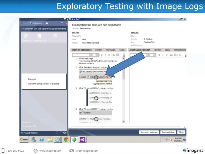Open File Explorer from the taskbar

pyautogui.click(x=50, y=140)
